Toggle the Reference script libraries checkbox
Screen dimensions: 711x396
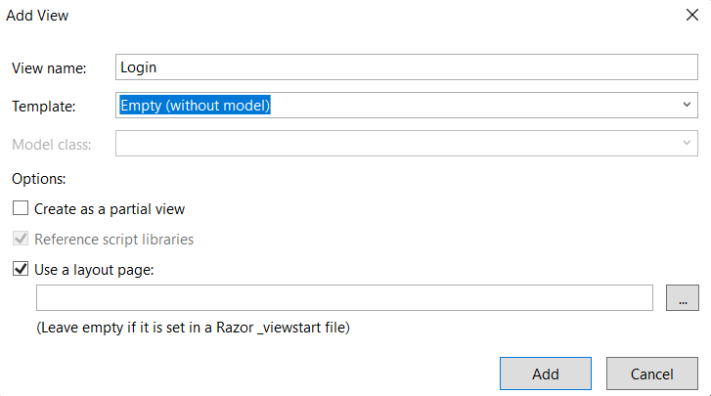(x=21, y=239)
